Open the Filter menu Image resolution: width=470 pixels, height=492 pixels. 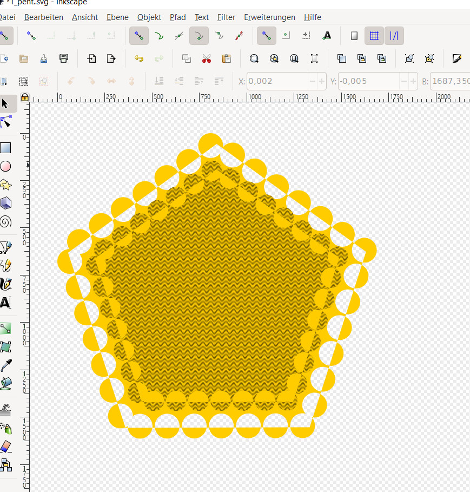pyautogui.click(x=226, y=17)
